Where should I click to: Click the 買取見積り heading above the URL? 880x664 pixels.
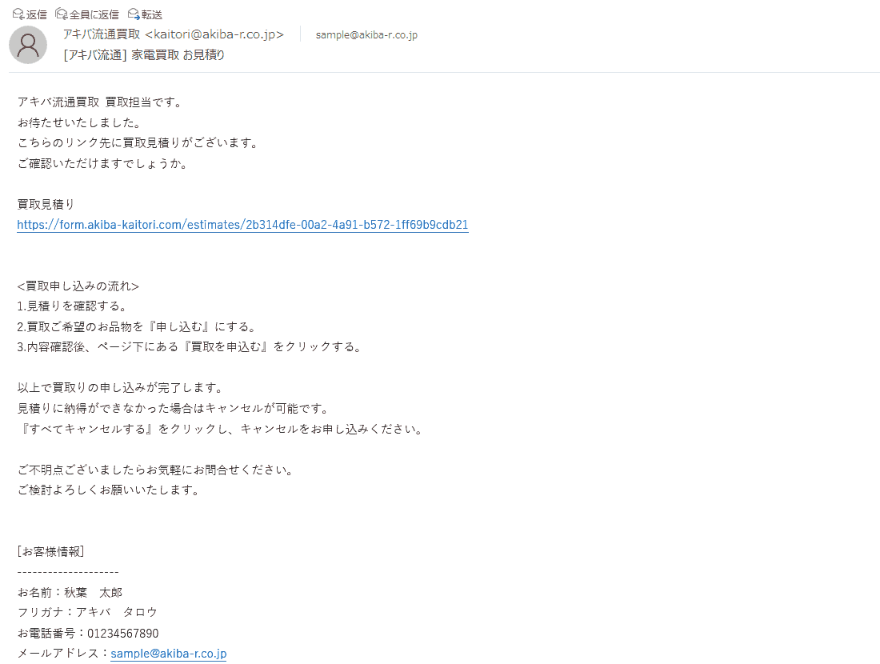pos(46,204)
